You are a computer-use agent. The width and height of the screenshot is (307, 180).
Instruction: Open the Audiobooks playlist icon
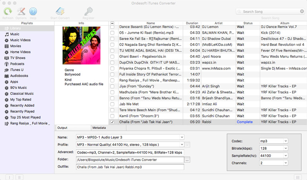(x=7, y=76)
